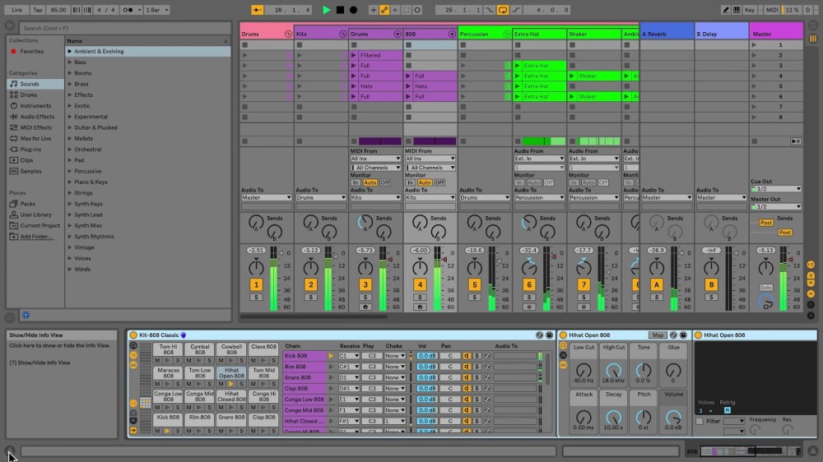
Task: Expand the Ambient & Evolving folder
Action: pyautogui.click(x=70, y=51)
